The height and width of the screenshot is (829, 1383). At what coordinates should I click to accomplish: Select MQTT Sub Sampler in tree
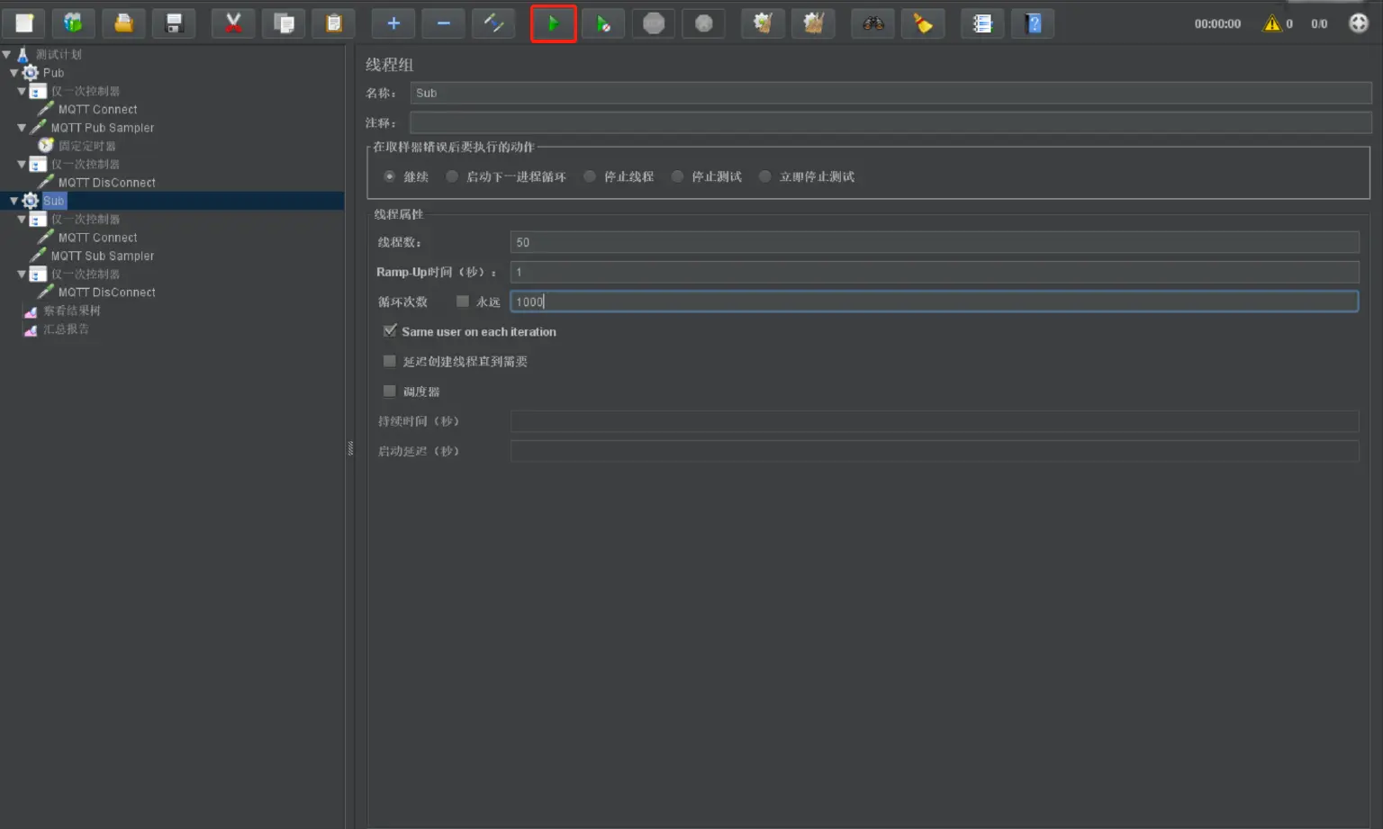point(102,256)
